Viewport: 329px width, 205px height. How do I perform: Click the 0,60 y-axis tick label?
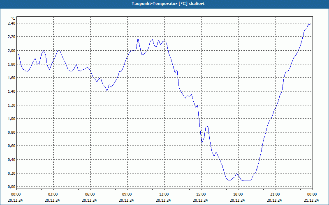point(12,146)
